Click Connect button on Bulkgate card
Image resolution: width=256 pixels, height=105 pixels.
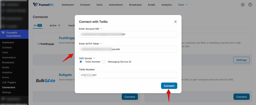point(130,97)
